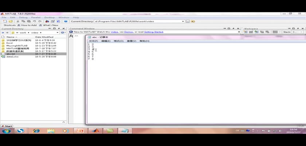
Task: Open Notepad 帮助(H) menu
Action: coord(144,41)
